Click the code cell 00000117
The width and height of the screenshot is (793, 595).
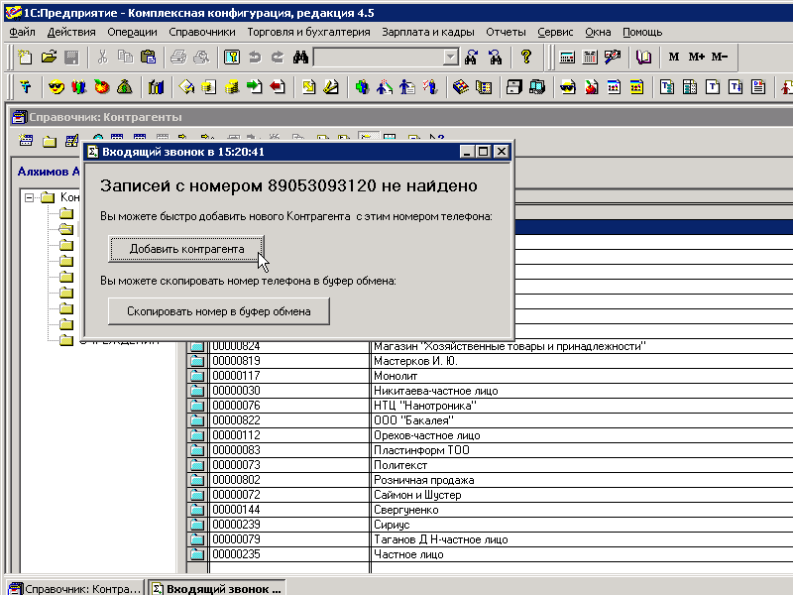coord(288,376)
